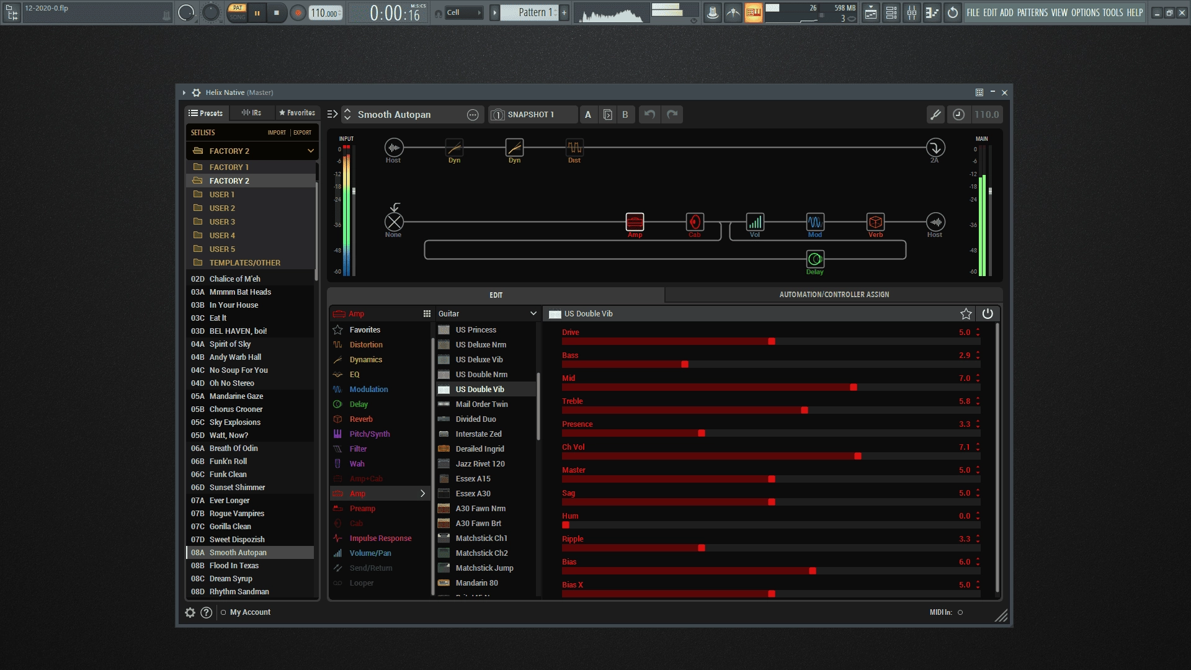Image resolution: width=1191 pixels, height=670 pixels.
Task: Open preset options ellipsis button
Action: point(473,115)
